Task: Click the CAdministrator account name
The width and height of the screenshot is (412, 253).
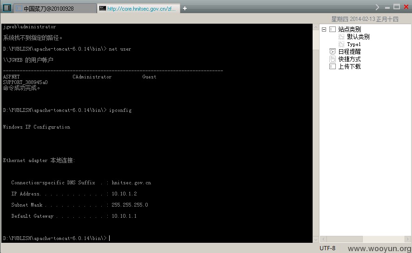Action: point(92,77)
